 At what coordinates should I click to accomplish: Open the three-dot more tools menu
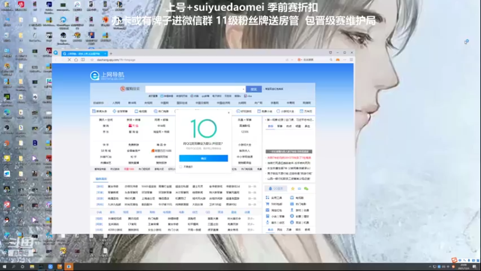(345, 60)
